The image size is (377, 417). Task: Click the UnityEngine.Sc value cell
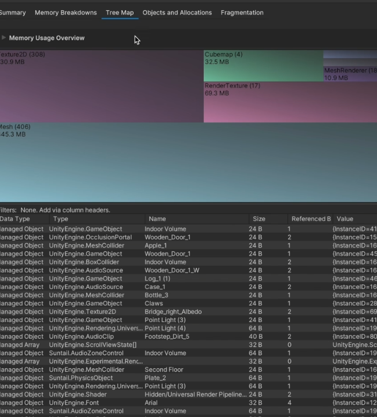tap(354, 345)
